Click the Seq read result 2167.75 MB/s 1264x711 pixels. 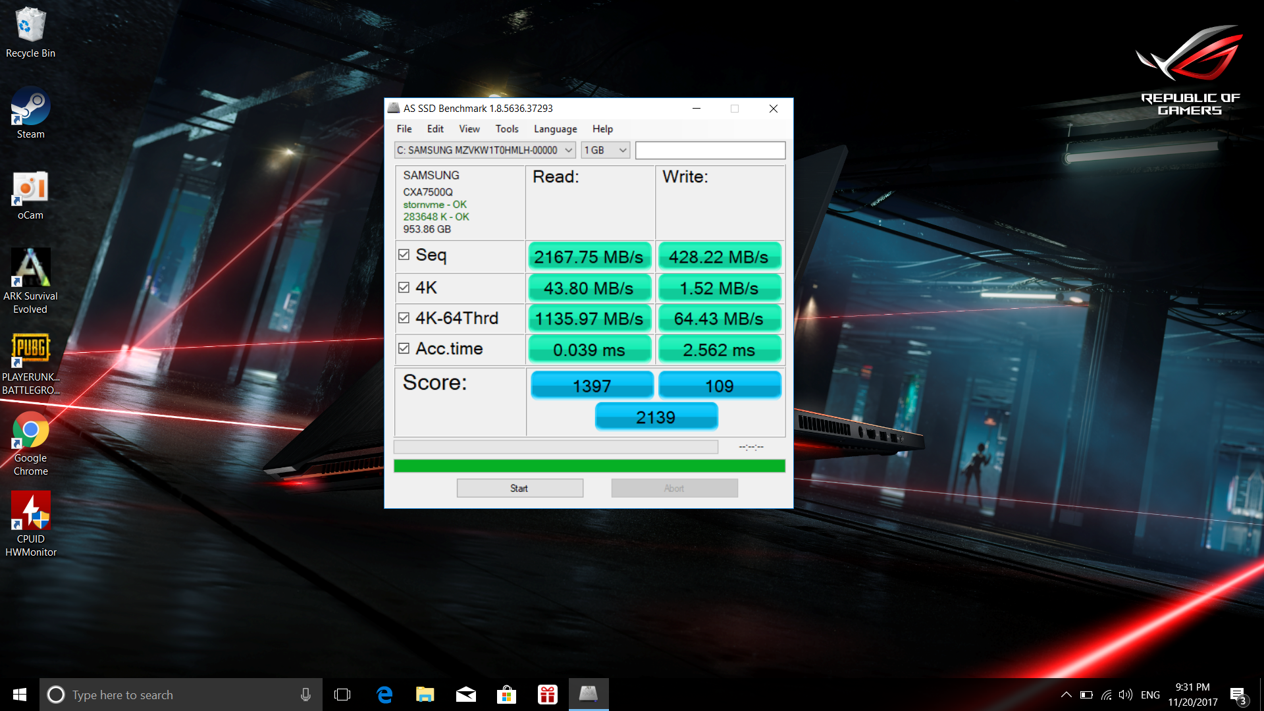[589, 257]
